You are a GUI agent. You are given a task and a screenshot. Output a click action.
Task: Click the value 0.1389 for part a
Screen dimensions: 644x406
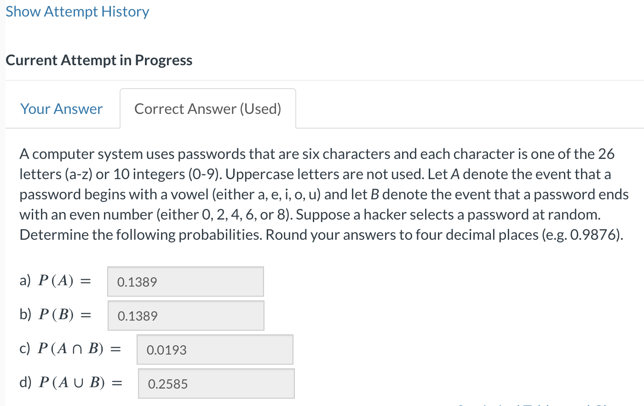point(137,282)
